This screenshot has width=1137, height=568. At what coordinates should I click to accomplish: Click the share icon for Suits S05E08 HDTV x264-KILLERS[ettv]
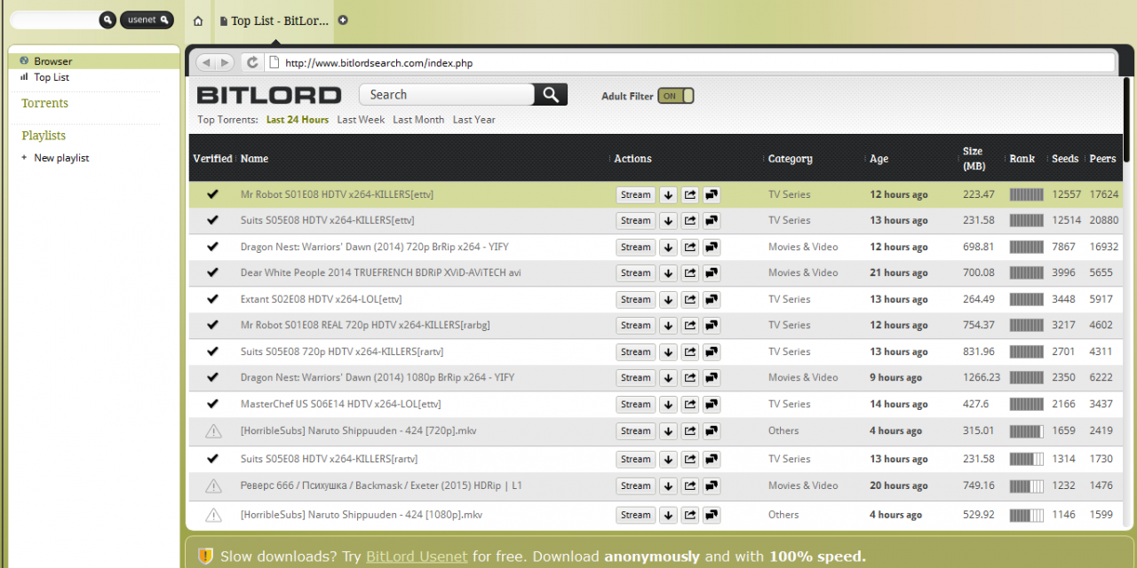[690, 221]
